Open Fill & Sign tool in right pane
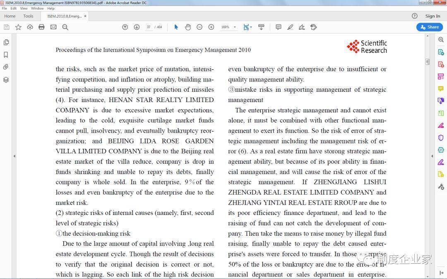 (x=441, y=162)
